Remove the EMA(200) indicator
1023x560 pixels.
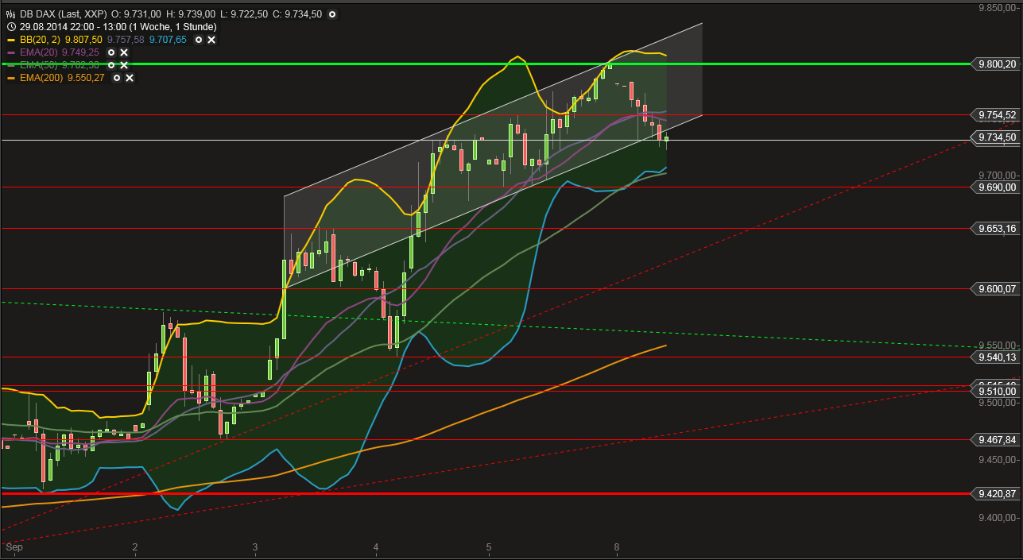click(130, 78)
